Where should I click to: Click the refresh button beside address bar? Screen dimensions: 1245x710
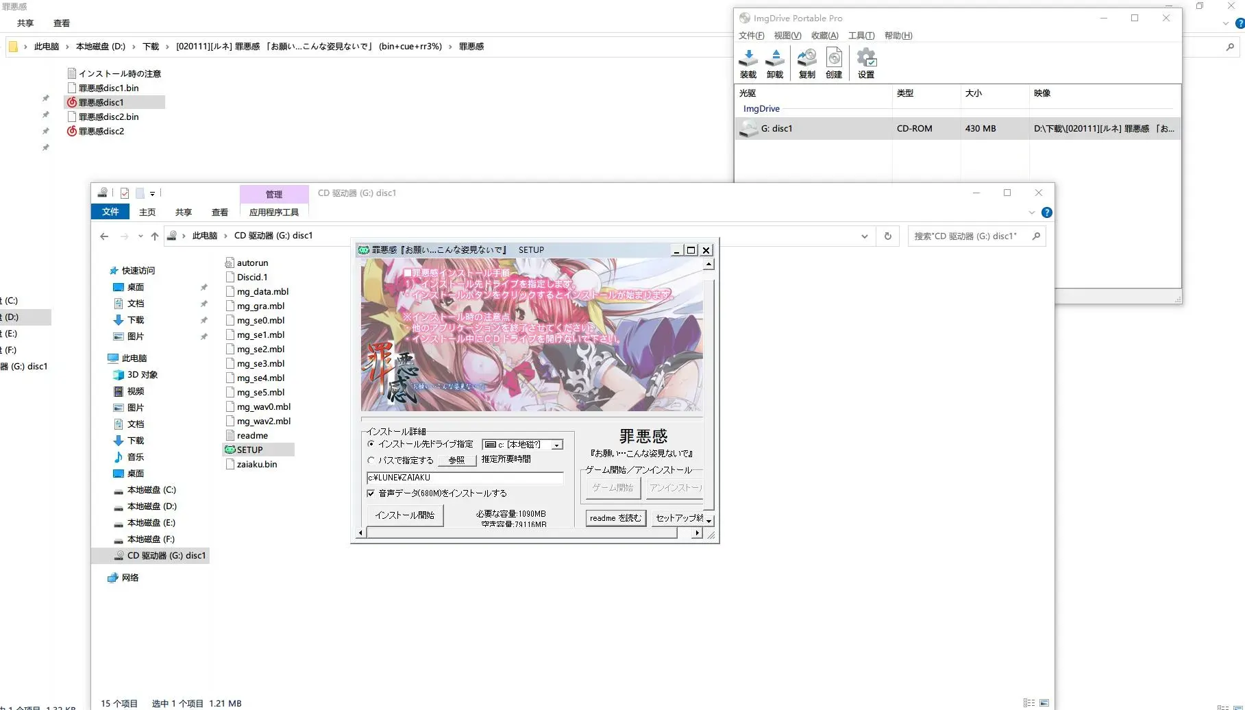(x=887, y=236)
